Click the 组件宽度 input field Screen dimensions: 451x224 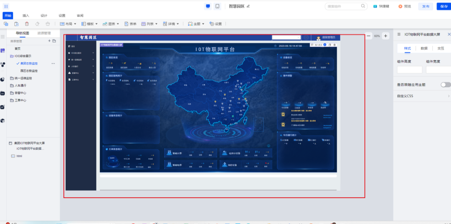[438, 70]
